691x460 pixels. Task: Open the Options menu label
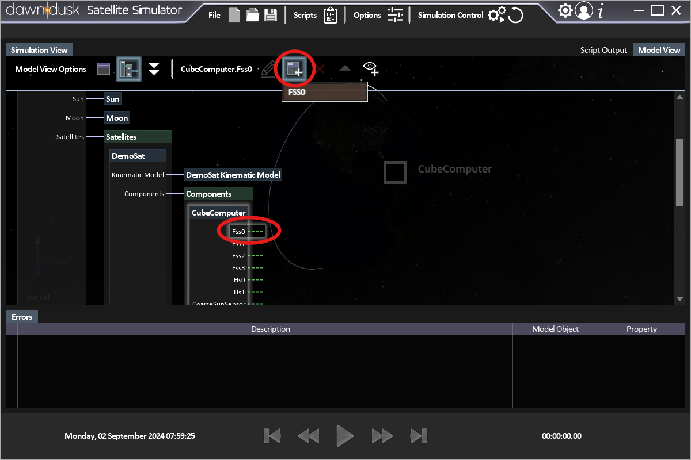pyautogui.click(x=367, y=16)
